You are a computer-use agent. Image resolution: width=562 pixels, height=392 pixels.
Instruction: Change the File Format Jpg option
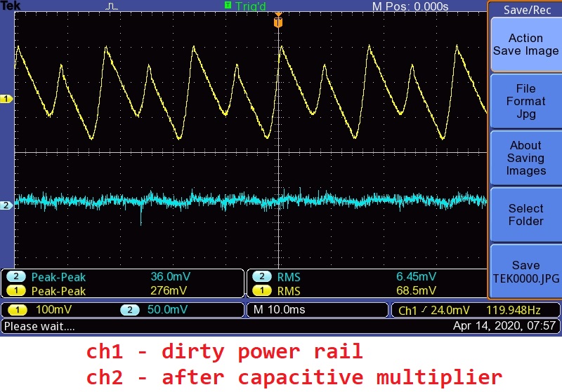(x=525, y=101)
